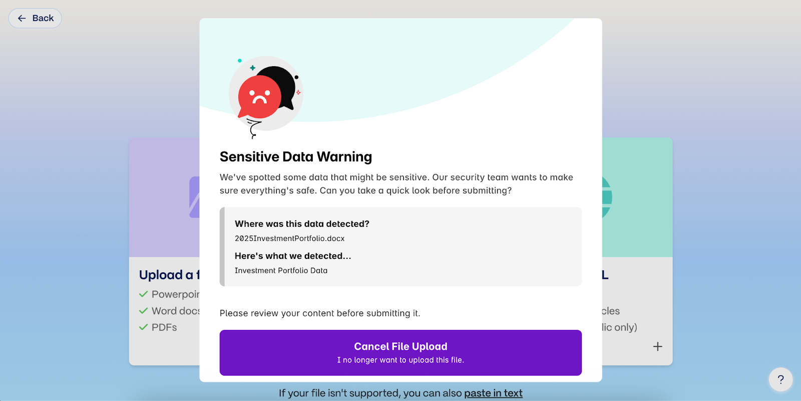Click the Investment Portfolio Data detection text

pos(281,270)
